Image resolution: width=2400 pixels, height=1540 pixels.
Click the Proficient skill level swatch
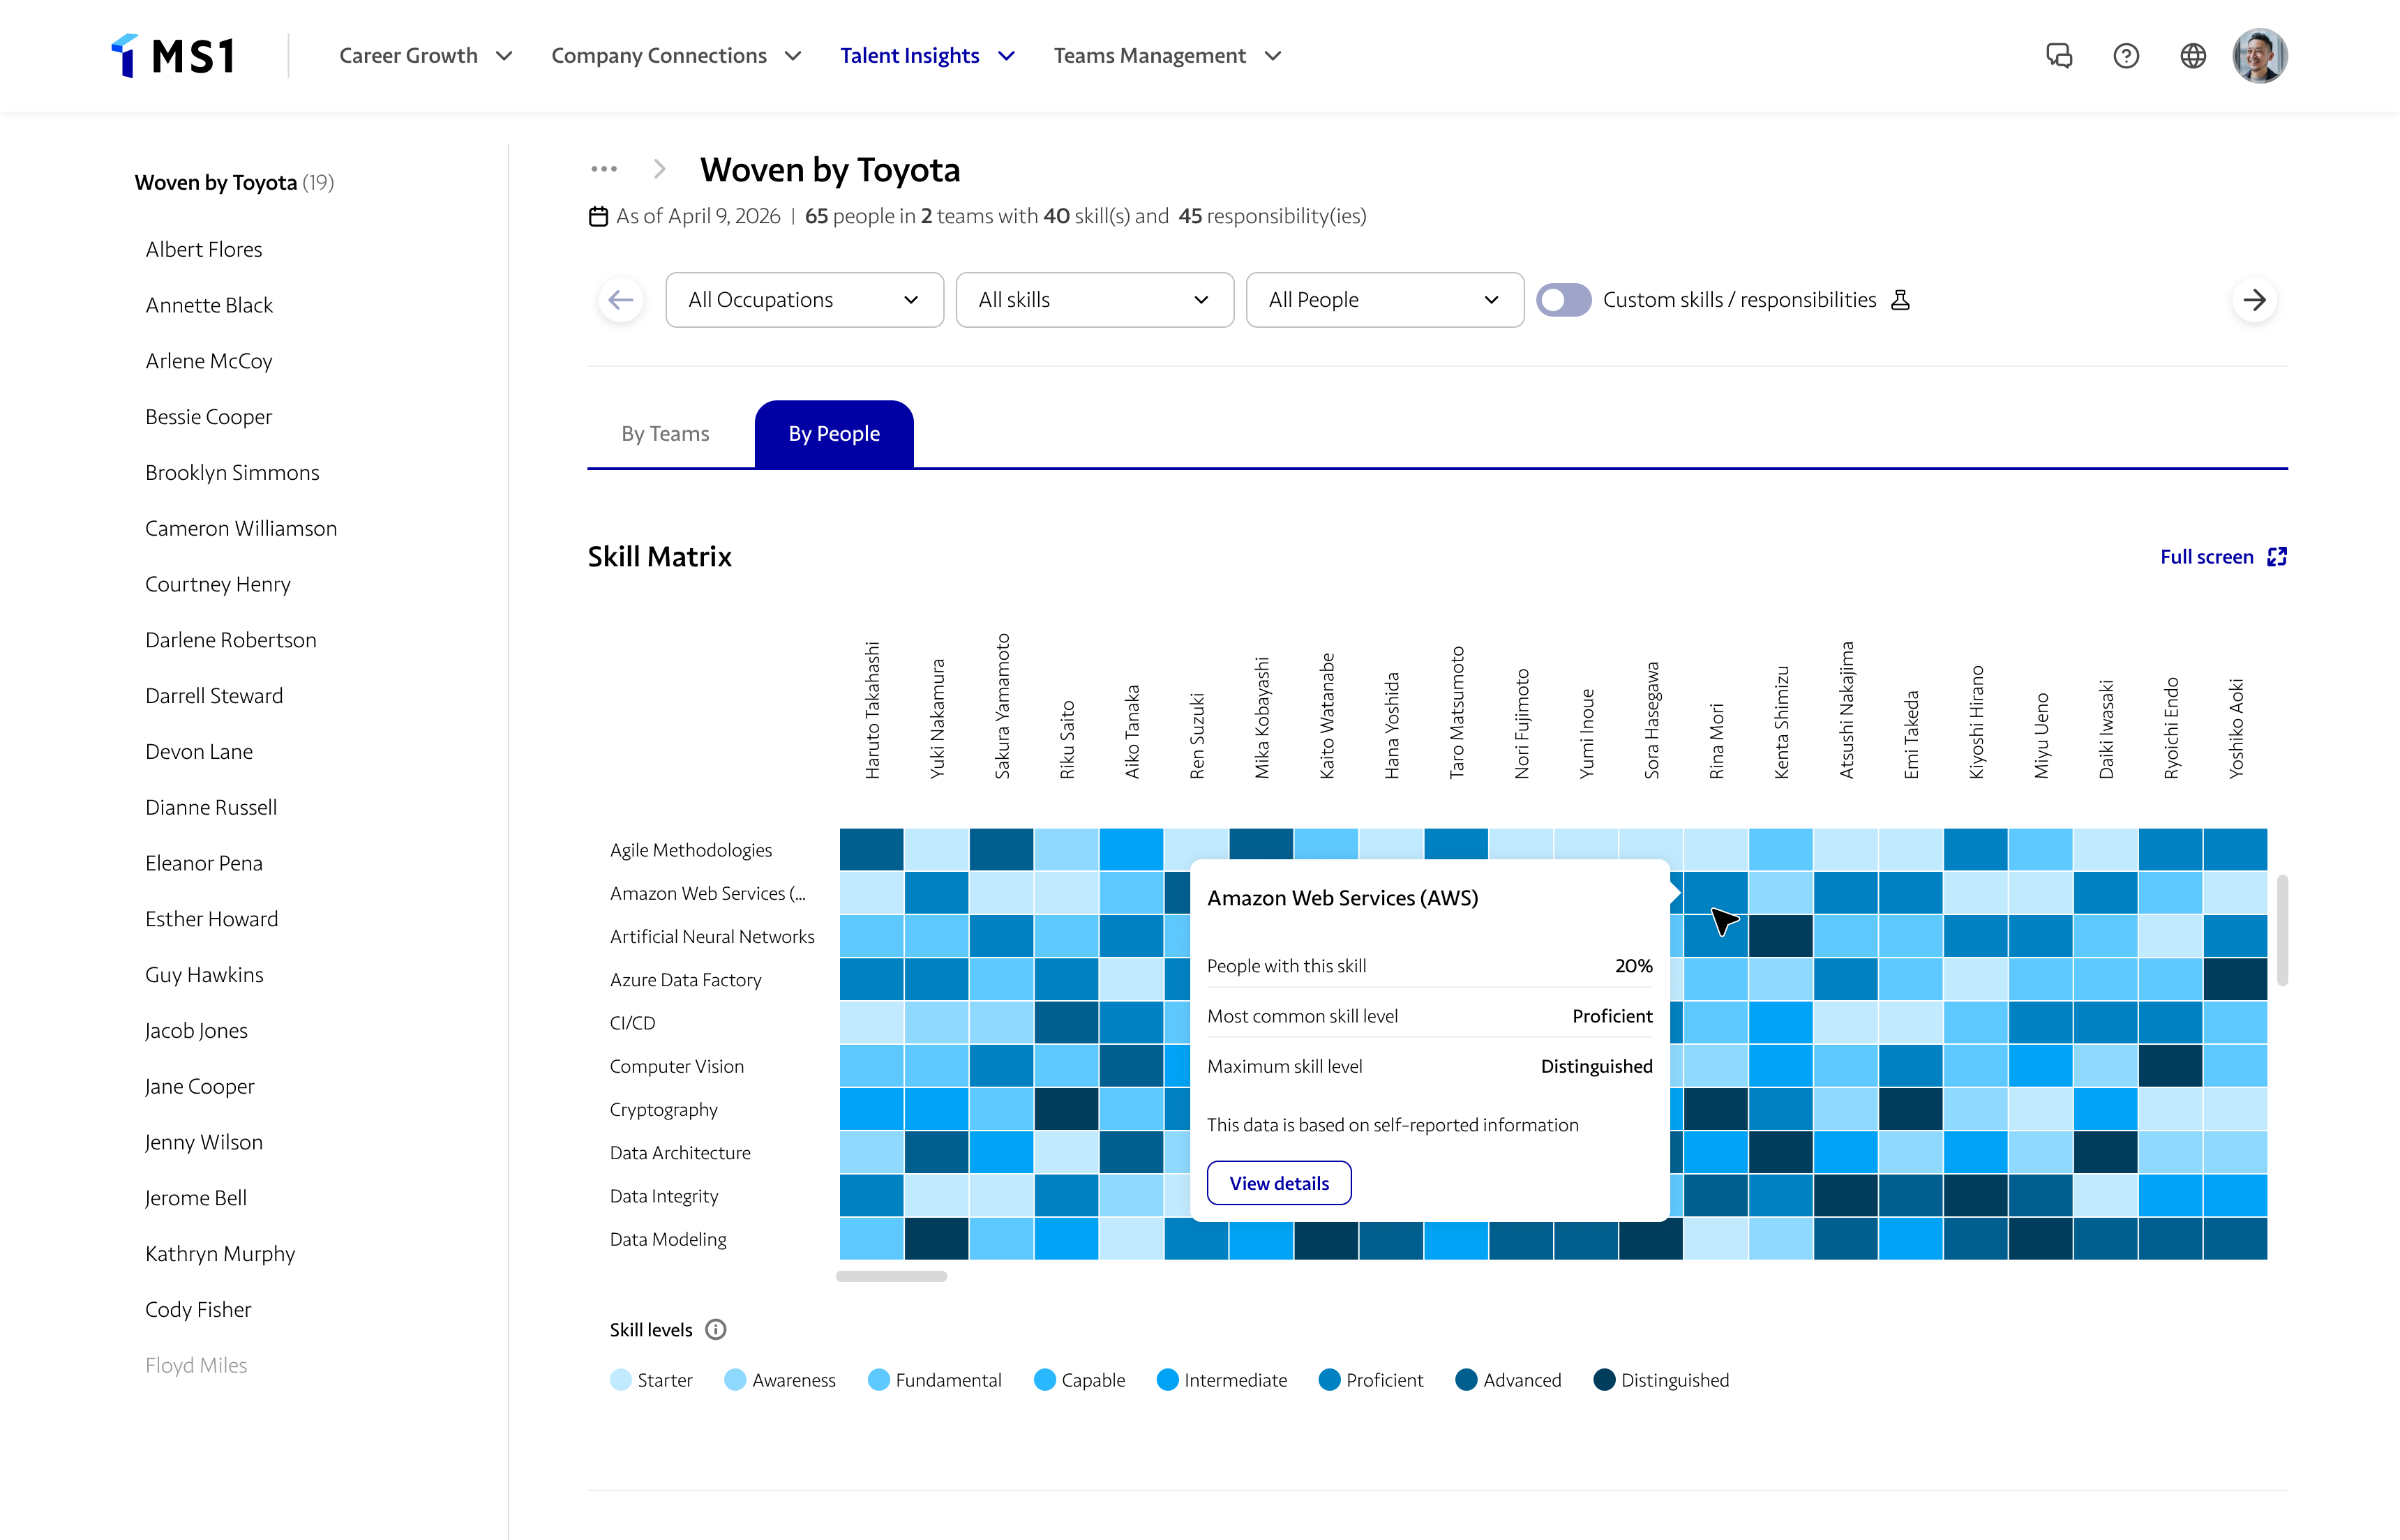pyautogui.click(x=1329, y=1380)
